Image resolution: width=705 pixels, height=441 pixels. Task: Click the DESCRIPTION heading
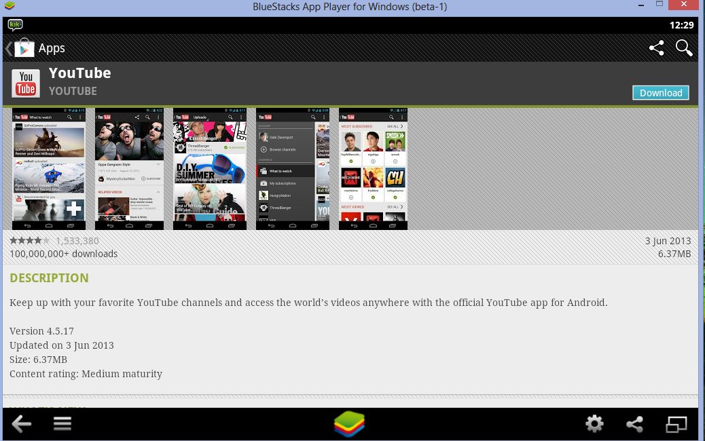click(49, 278)
